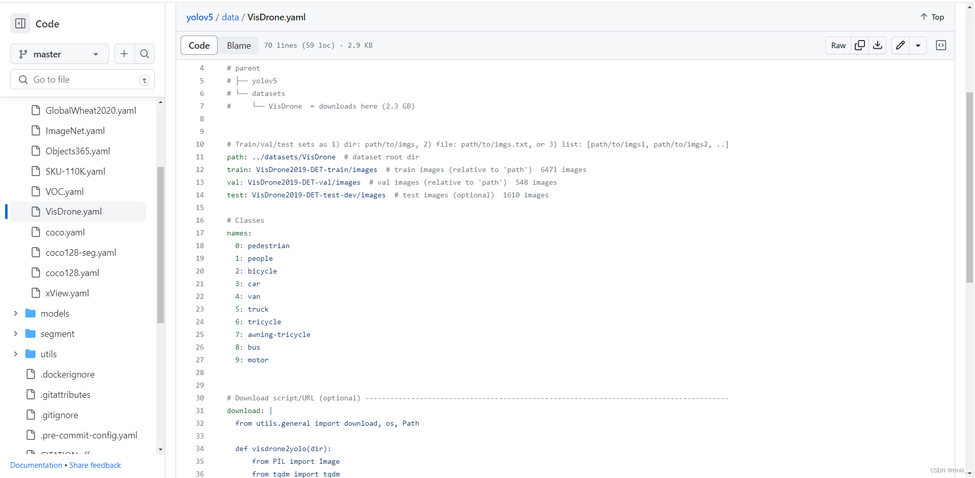Click the 'path: ../datasets/VisDrone' code line
Image resolution: width=975 pixels, height=478 pixels.
click(x=281, y=157)
